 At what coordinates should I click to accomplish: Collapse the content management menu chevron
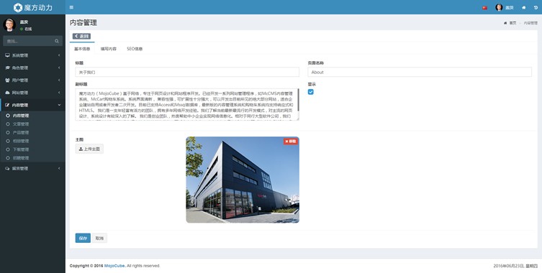point(59,105)
